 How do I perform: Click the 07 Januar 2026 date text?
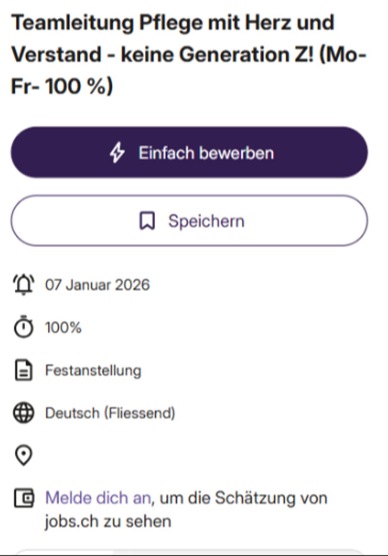[x=97, y=285]
